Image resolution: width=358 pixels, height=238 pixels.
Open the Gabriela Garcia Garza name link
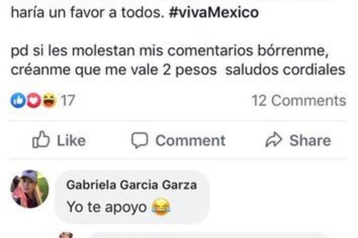pos(132,185)
